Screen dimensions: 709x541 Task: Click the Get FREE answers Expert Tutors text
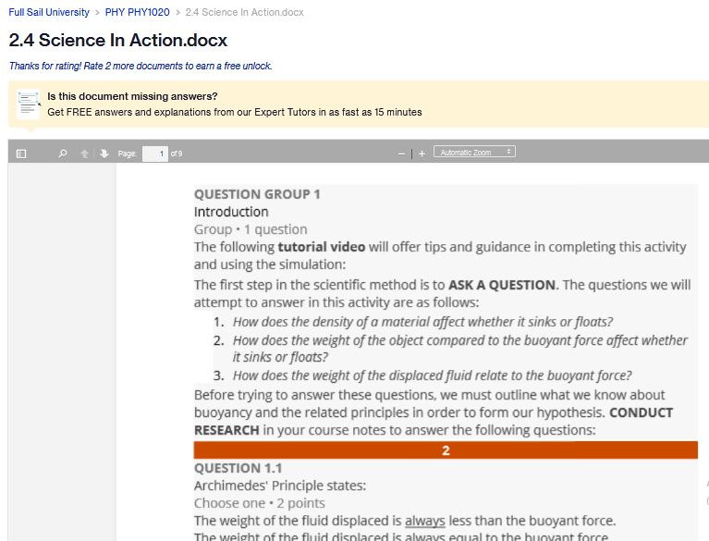click(235, 112)
